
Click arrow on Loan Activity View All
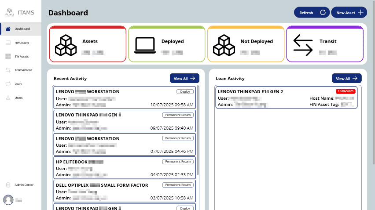click(x=355, y=78)
